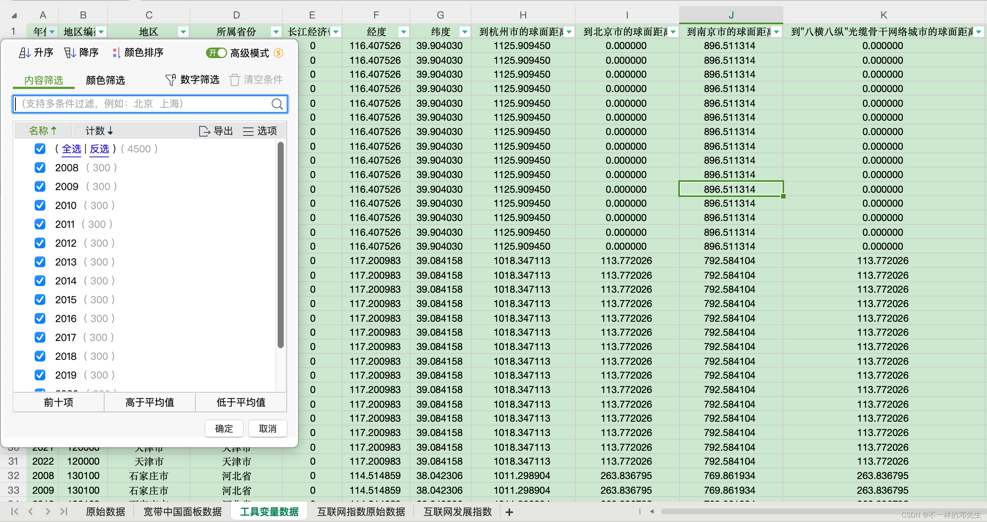Toggle the advanced mode (高级模式) switch
The height and width of the screenshot is (522, 987).
click(x=217, y=53)
